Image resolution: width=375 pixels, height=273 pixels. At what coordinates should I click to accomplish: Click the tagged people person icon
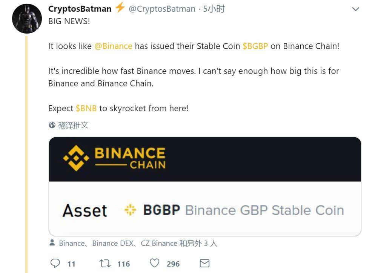(x=52, y=242)
